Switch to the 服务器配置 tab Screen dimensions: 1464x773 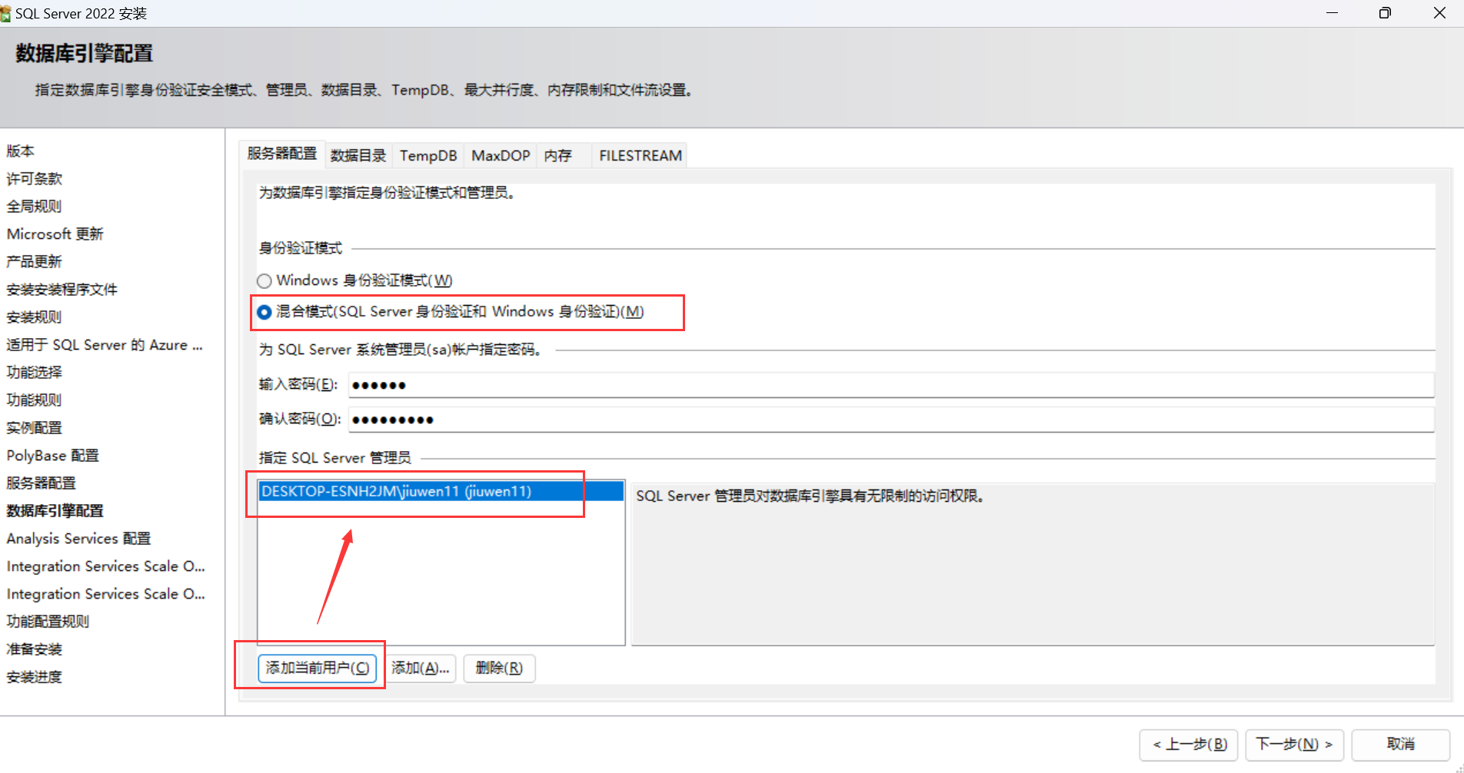click(x=282, y=154)
